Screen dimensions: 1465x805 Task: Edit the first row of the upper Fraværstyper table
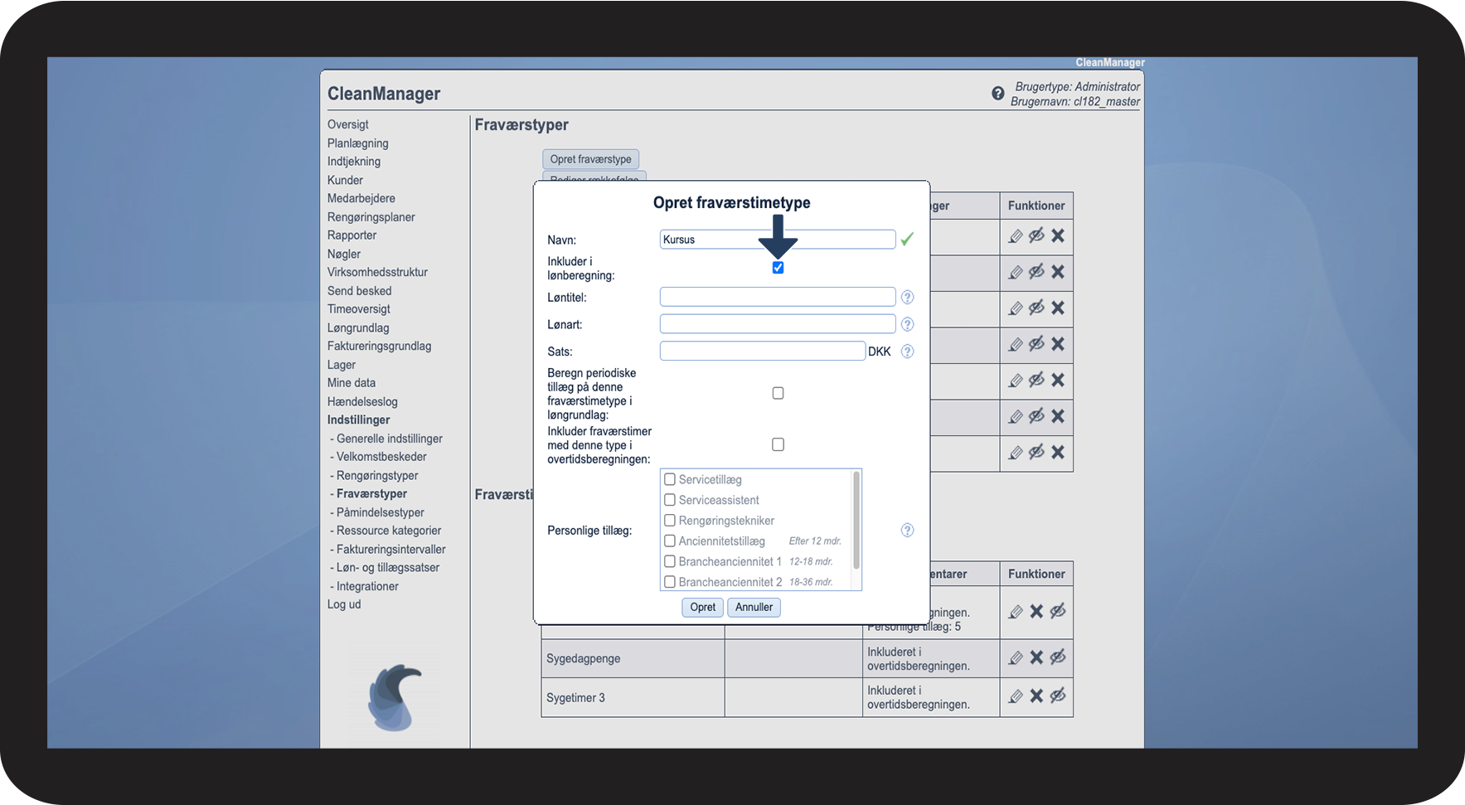coord(1016,236)
